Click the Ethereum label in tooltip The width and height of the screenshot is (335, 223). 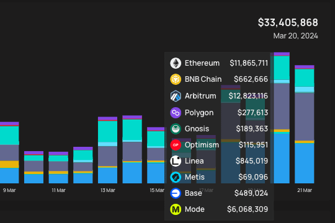pyautogui.click(x=202, y=63)
